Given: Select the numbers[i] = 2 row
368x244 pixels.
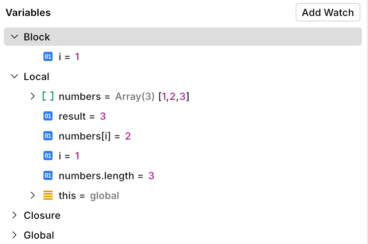Looking at the screenshot, I should pos(94,136).
